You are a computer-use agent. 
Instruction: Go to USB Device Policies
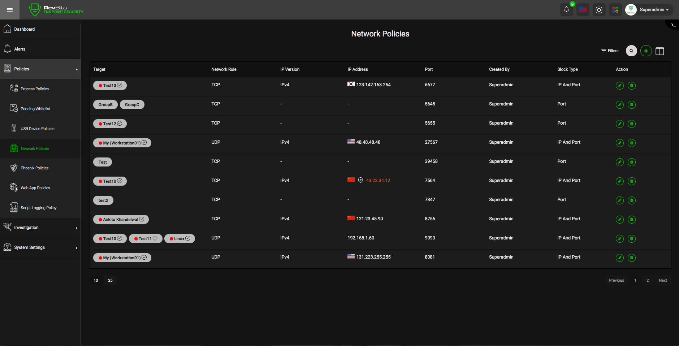[38, 129]
